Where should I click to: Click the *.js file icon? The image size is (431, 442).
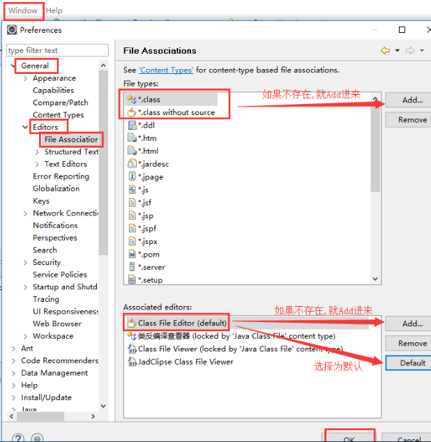132,190
